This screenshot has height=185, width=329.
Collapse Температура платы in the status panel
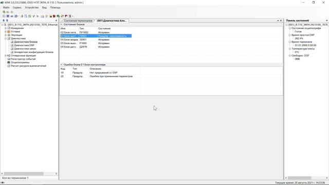coord(290,49)
